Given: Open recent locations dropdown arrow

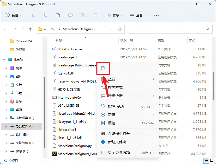Looking at the screenshot, I should [23, 29].
